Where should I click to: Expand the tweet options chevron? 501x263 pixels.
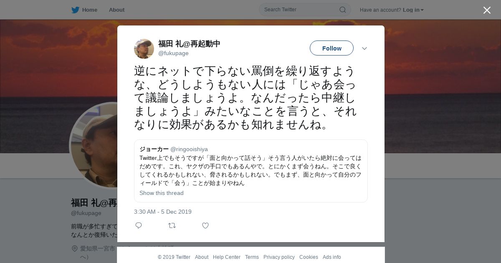point(364,48)
